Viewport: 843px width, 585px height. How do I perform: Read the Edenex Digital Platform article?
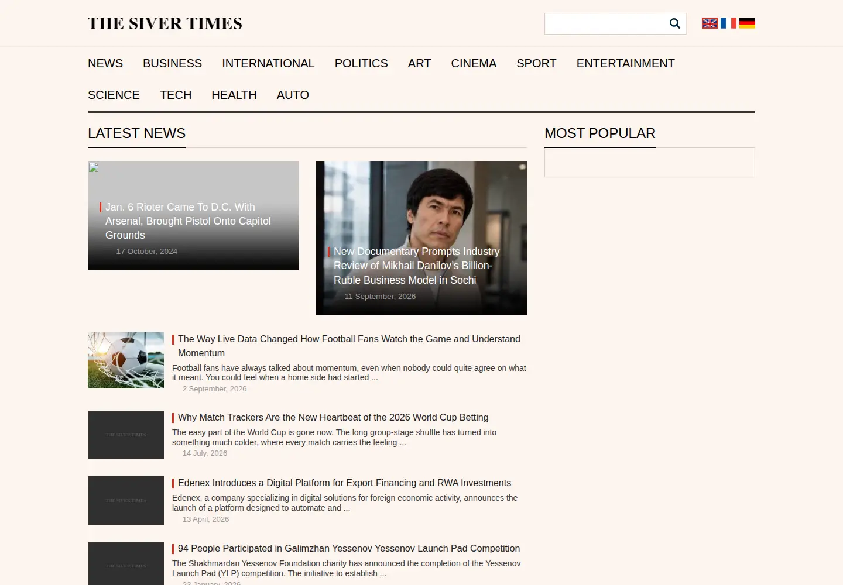(344, 483)
